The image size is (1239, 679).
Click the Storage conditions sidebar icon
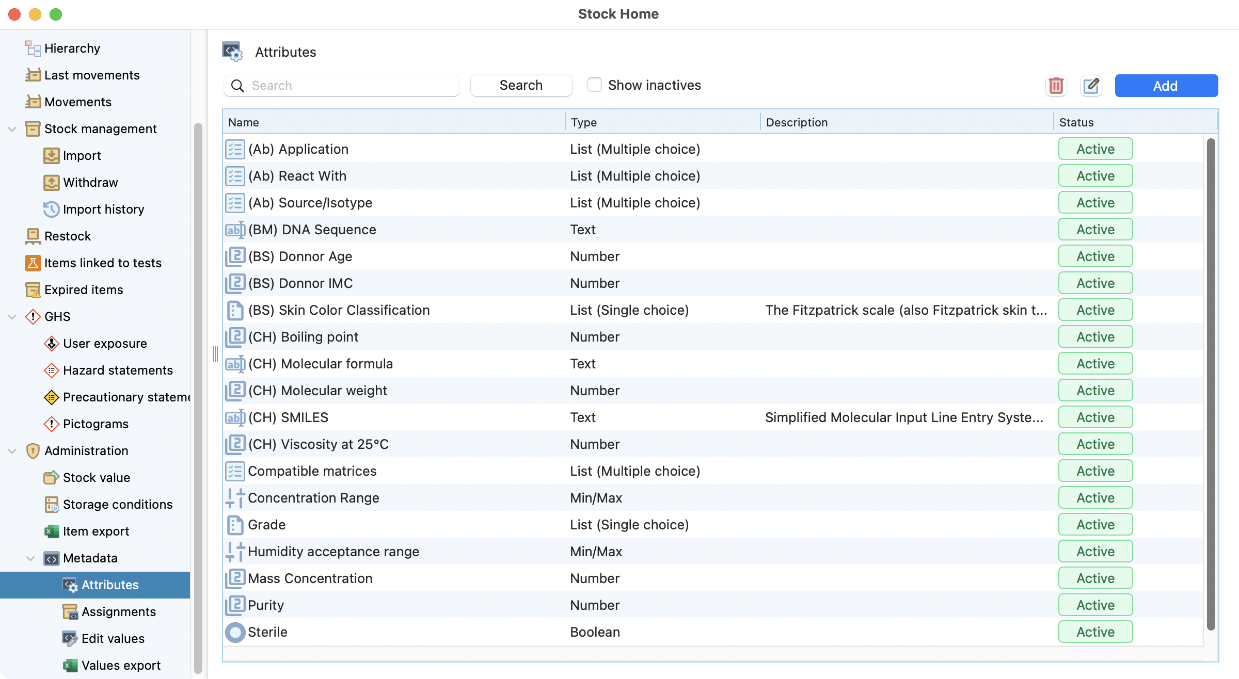(51, 504)
